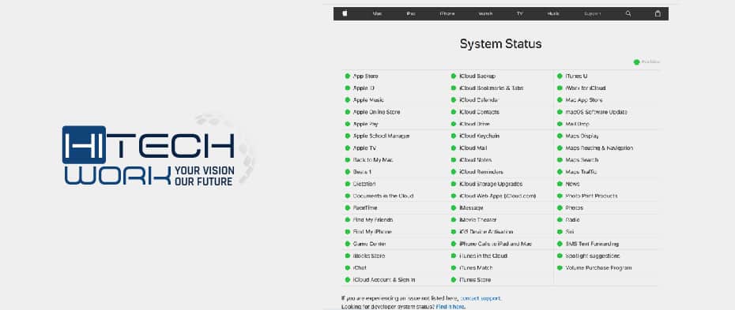Click the iCloud Web Apps entry

coord(494,196)
